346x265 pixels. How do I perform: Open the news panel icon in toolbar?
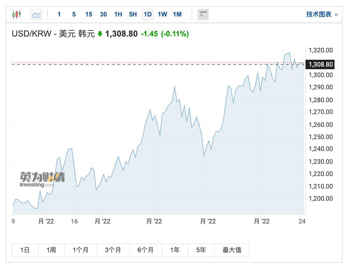(x=203, y=15)
